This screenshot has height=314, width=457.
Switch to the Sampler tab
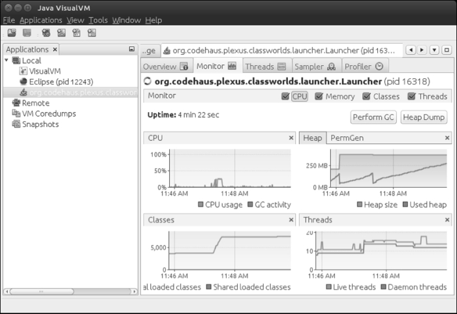click(315, 66)
